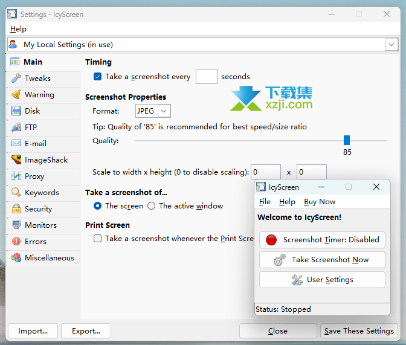
Task: Uncheck Take a screenshot every checkbox
Action: coord(97,77)
